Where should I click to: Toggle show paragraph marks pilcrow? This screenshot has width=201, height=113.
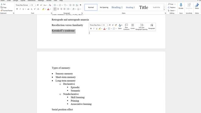[x=80, y=5]
